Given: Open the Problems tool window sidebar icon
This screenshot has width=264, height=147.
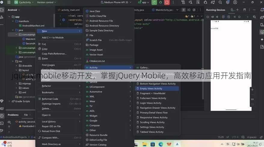Looking at the screenshot, I should (2, 116).
